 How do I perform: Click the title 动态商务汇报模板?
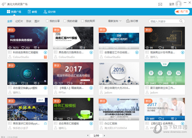(x=69, y=123)
